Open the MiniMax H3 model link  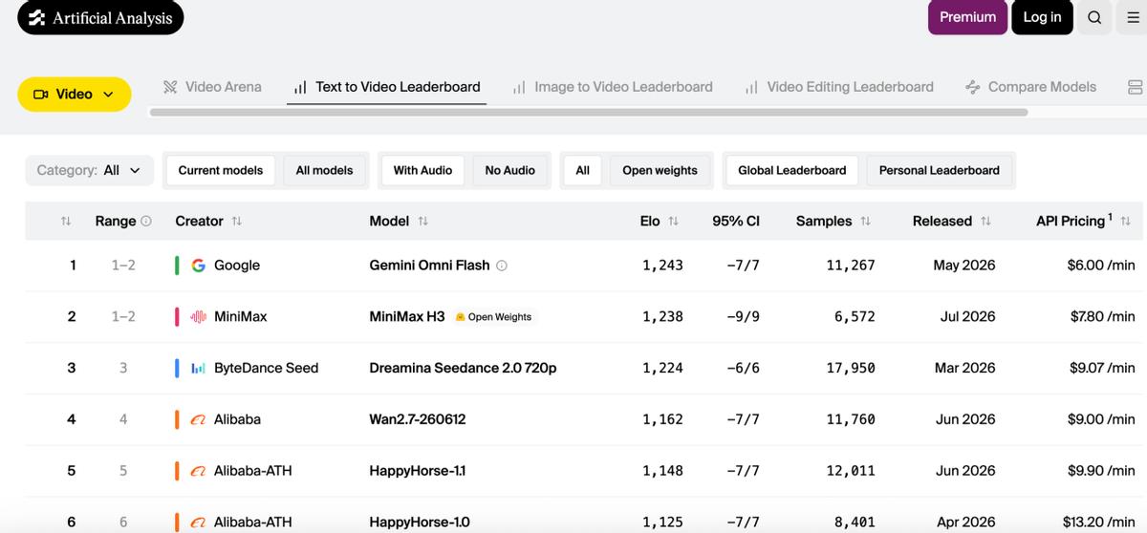tap(407, 317)
